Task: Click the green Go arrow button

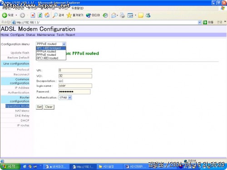Action: point(205,22)
